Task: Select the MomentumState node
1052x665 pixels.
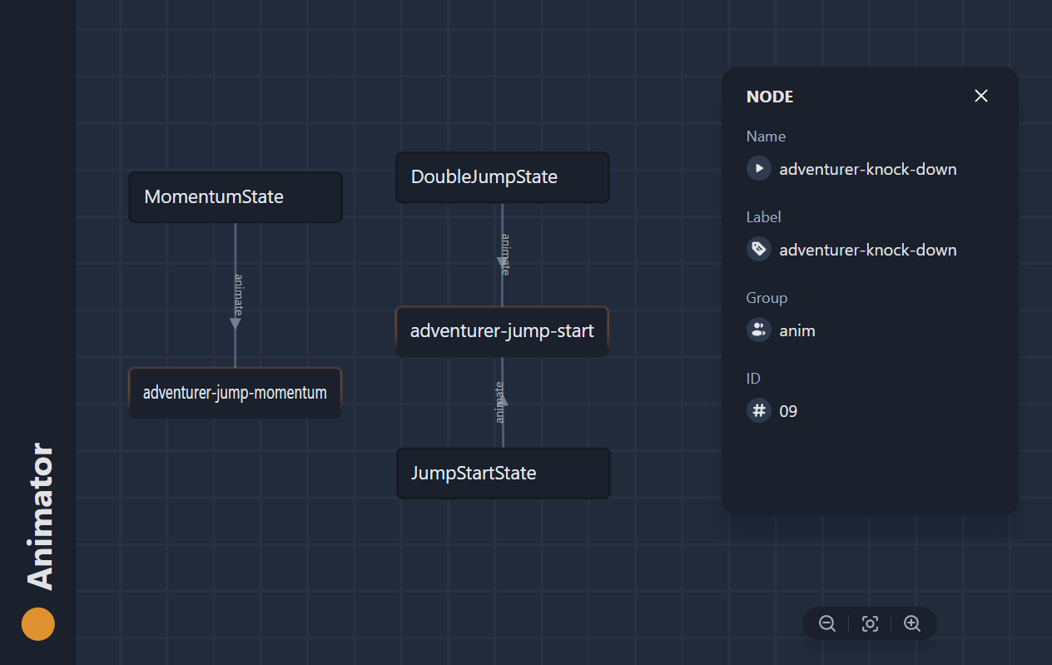Action: click(x=235, y=196)
